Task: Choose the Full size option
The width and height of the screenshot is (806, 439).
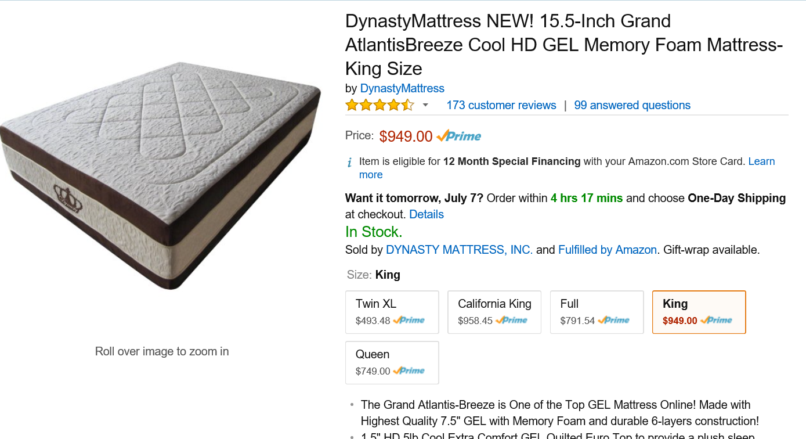Action: coord(597,312)
